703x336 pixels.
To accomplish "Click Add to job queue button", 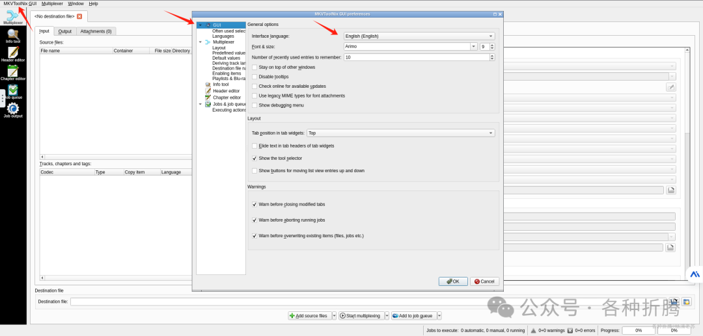I will click(414, 316).
